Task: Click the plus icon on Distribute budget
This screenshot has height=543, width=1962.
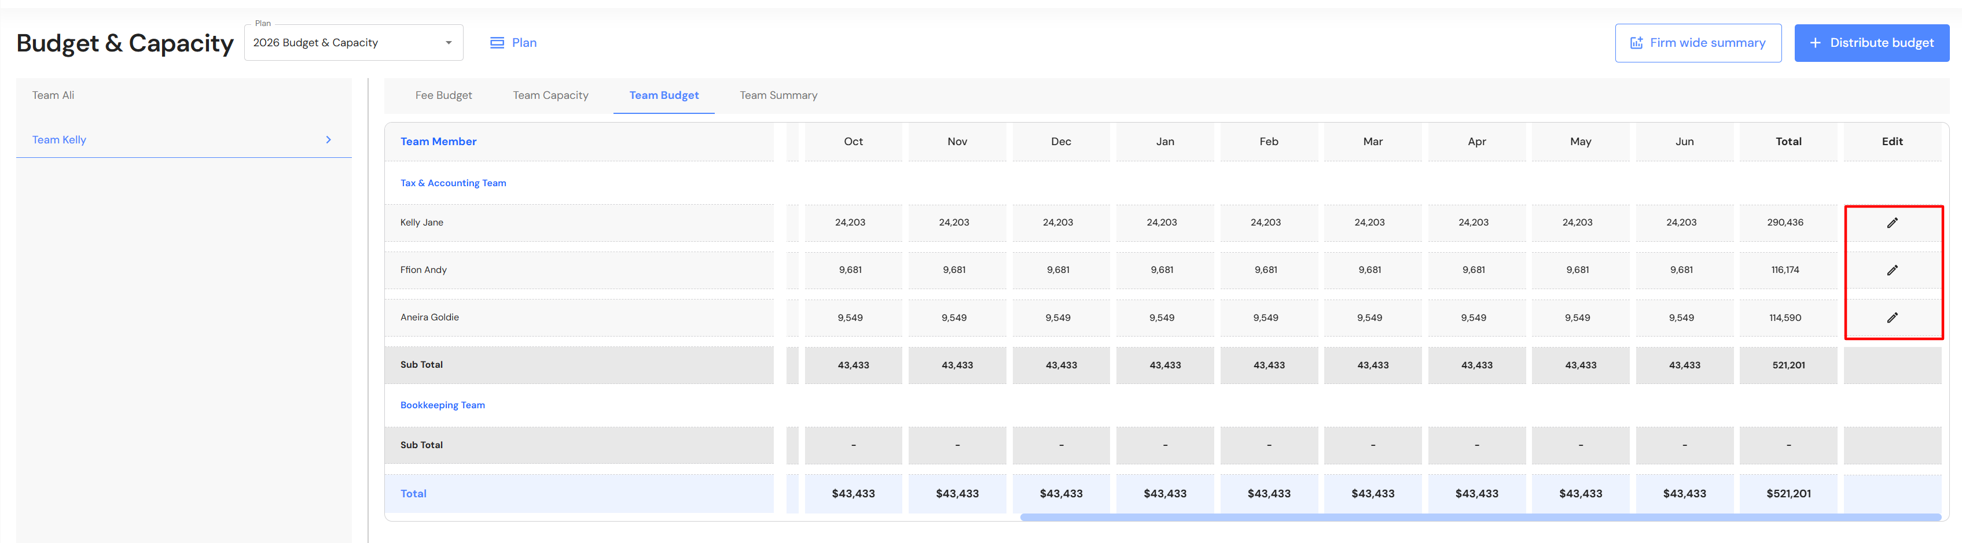Action: click(x=1816, y=43)
